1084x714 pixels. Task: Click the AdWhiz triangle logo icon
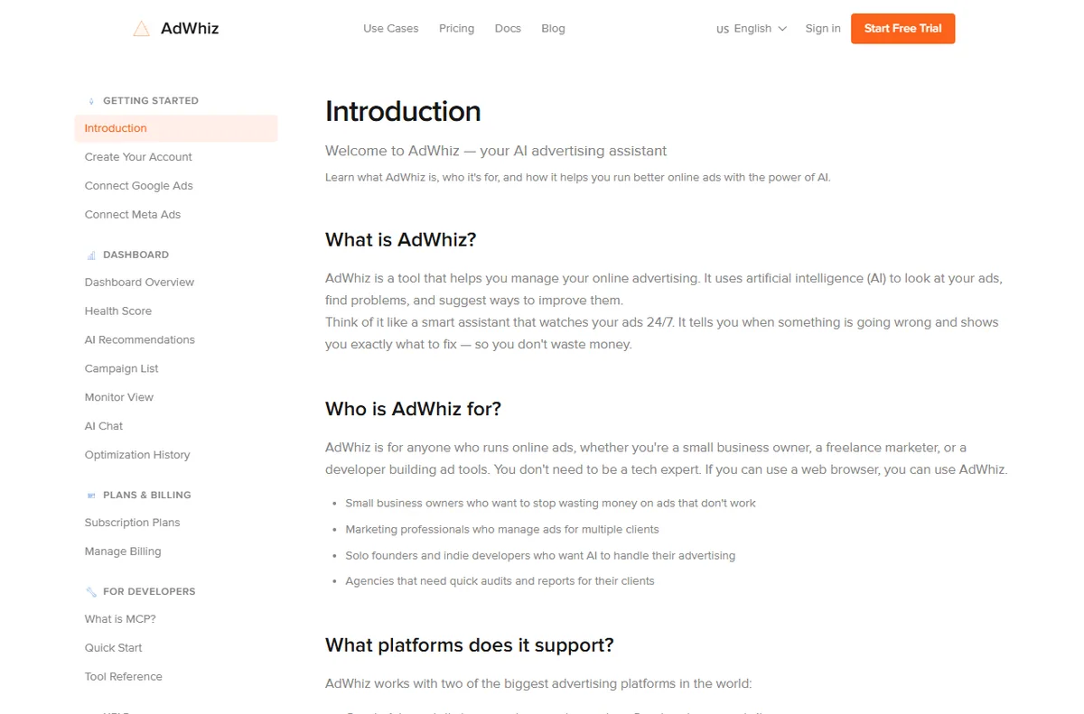tap(141, 29)
